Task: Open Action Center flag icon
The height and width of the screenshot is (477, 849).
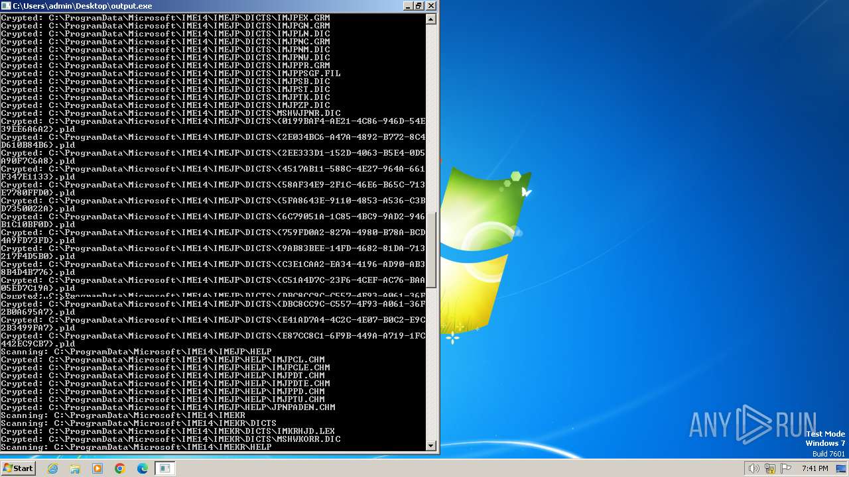Action: click(x=785, y=468)
